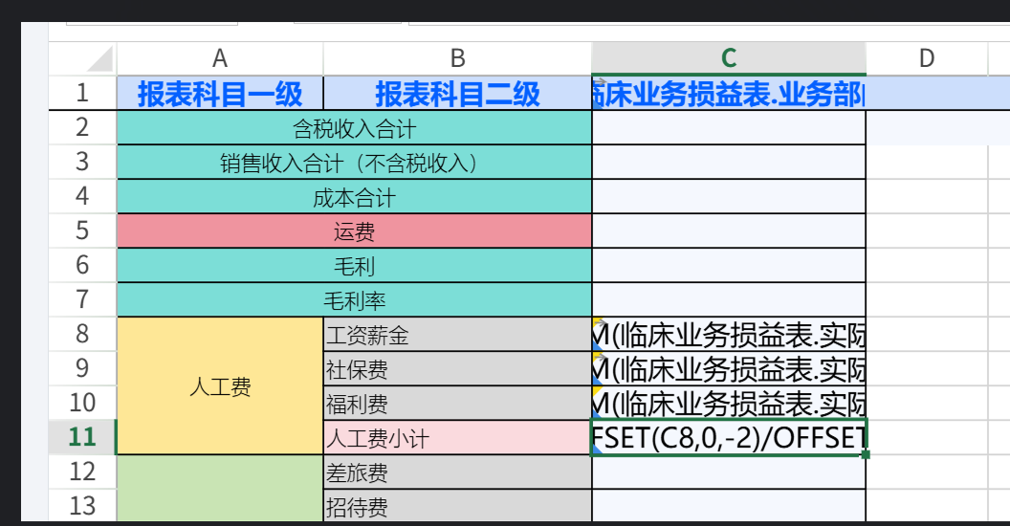1010x526 pixels.
Task: Select the 销售收入合计(不含税收入) cell
Action: click(354, 163)
